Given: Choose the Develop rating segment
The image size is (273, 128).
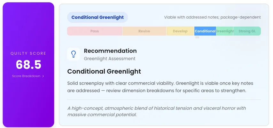Looking at the screenshot, I should [180, 31].
